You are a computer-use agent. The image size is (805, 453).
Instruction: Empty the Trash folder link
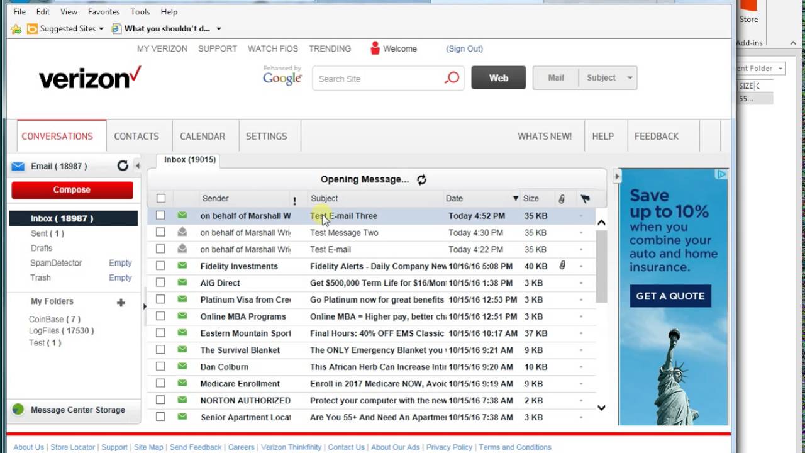pyautogui.click(x=120, y=277)
